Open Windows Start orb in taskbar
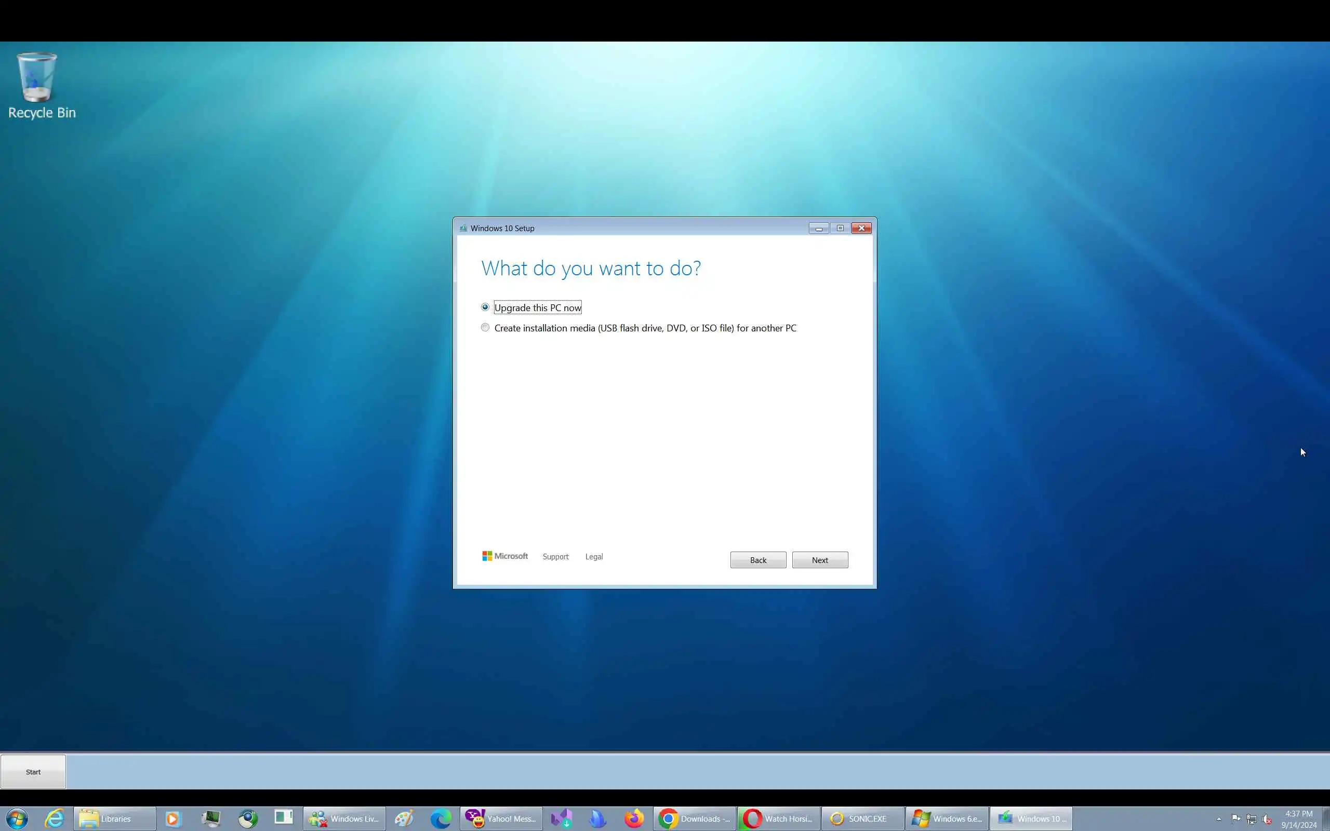The image size is (1330, 831). click(17, 819)
